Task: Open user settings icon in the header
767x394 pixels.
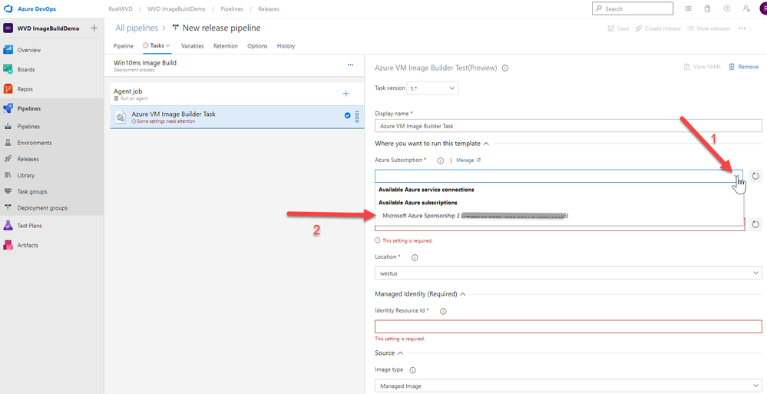Action: click(x=746, y=8)
